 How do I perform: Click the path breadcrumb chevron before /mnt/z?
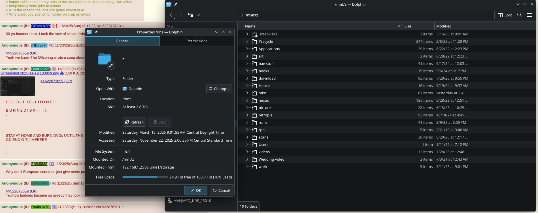click(x=242, y=15)
